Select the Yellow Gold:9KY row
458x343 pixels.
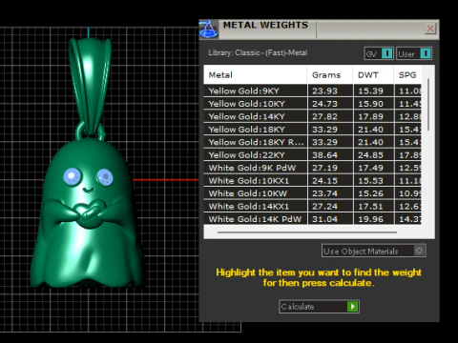(312, 91)
